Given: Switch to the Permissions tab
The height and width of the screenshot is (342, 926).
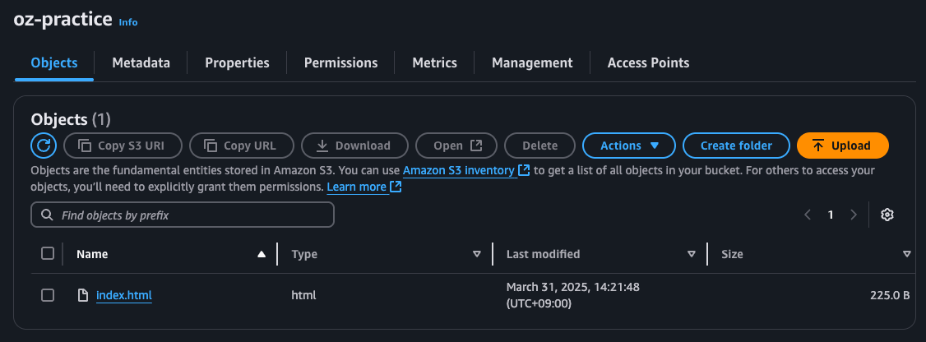Looking at the screenshot, I should pyautogui.click(x=340, y=62).
